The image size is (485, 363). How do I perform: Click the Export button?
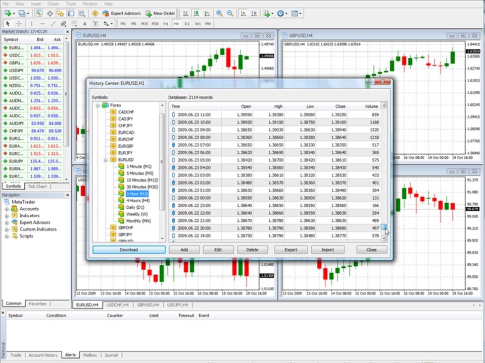(x=291, y=250)
